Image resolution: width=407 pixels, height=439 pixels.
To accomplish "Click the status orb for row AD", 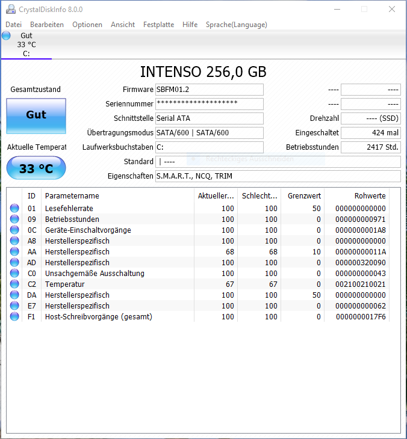I will 14,262.
